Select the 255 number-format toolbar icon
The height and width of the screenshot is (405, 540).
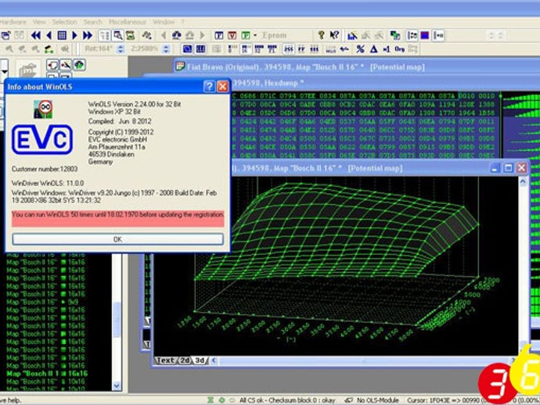(289, 49)
